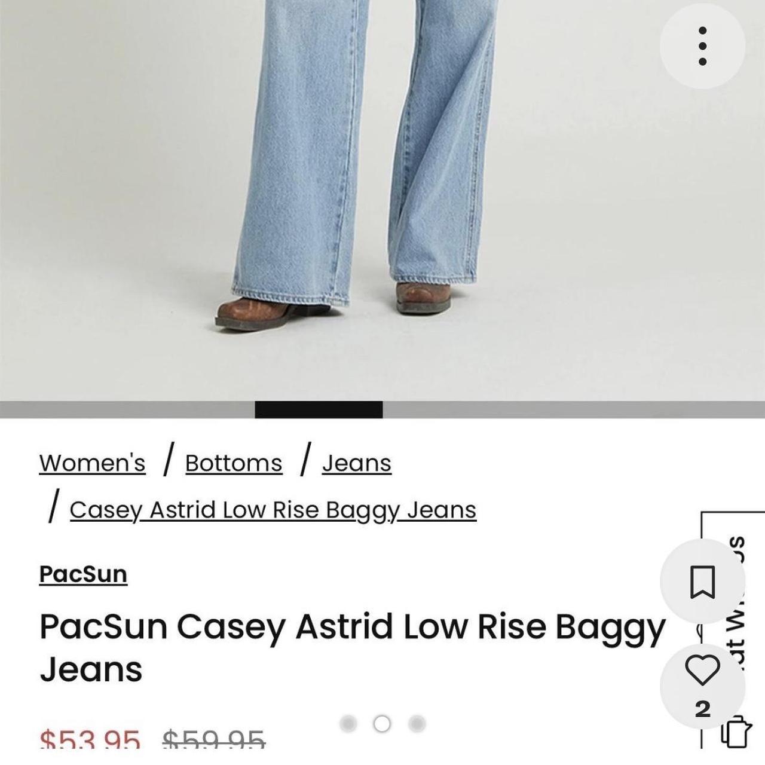Open the Women's breadcrumb link
The width and height of the screenshot is (765, 765).
92,463
